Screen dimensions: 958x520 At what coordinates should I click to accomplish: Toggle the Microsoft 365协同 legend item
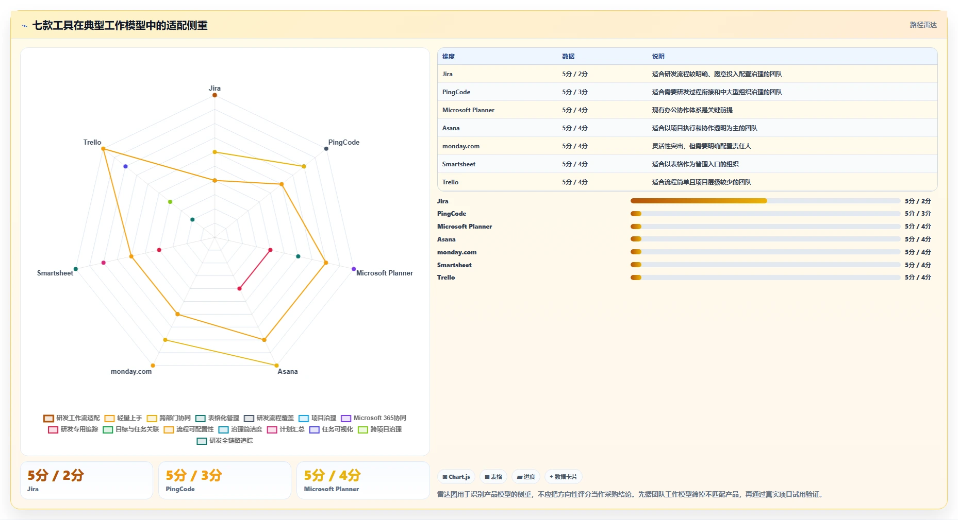(x=373, y=418)
